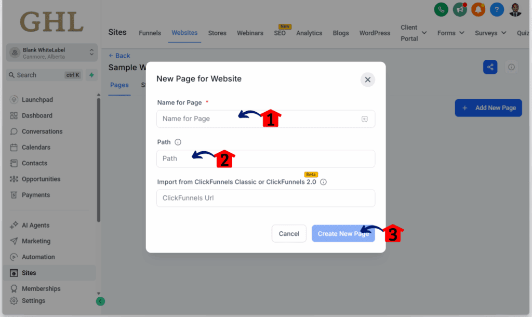Click the sidebar Search box
The width and height of the screenshot is (532, 317).
(44, 75)
